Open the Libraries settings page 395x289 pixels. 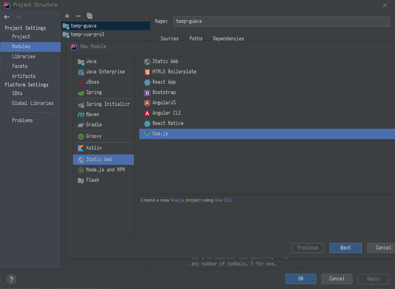pyautogui.click(x=24, y=56)
